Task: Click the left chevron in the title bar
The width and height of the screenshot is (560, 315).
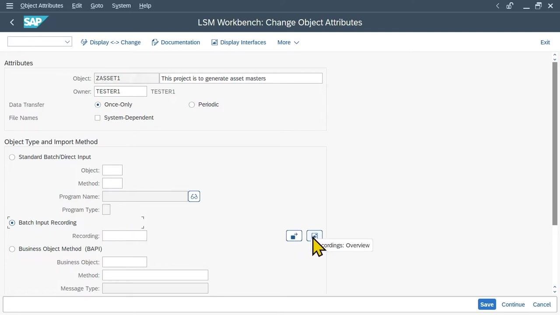Action: (497, 6)
